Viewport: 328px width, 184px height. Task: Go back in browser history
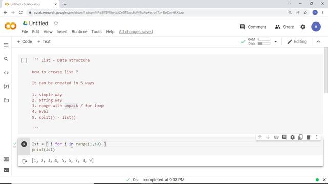click(5, 12)
